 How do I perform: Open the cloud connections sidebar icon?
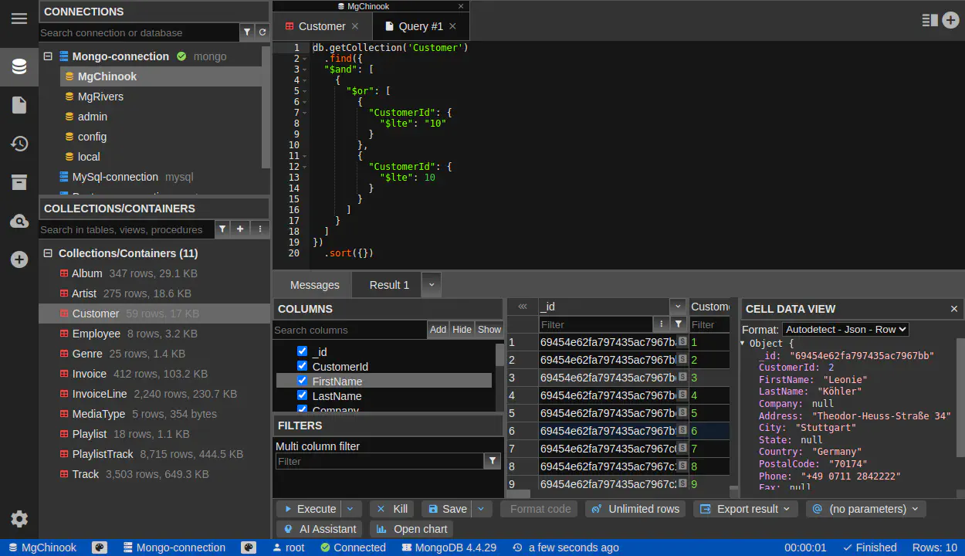coord(19,222)
